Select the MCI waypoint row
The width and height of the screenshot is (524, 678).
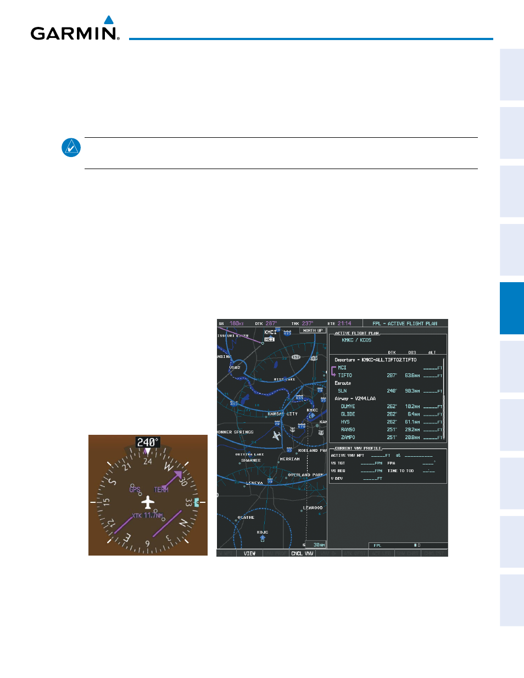[388, 368]
